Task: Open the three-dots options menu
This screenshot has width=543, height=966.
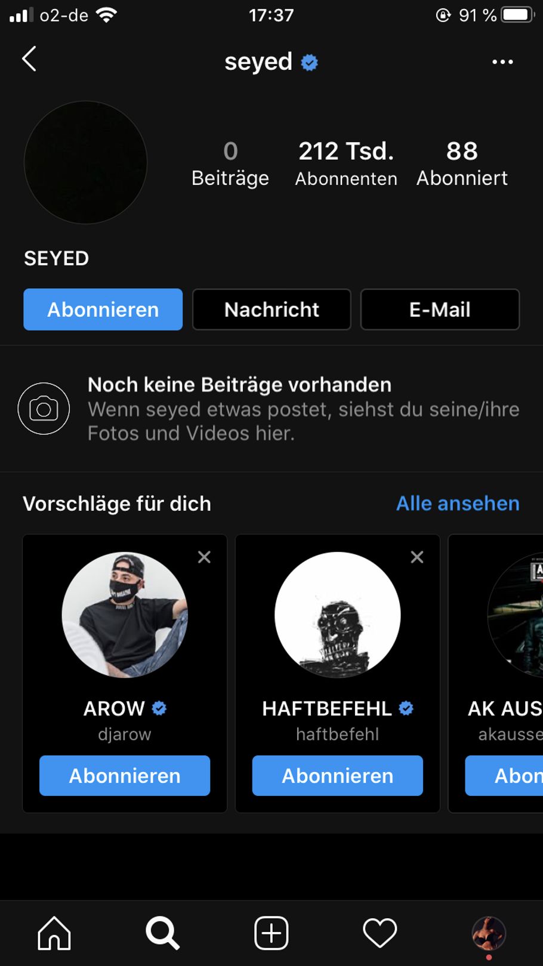Action: pyautogui.click(x=502, y=62)
